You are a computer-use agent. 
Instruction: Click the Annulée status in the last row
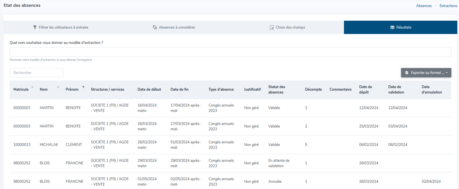coord(275,182)
